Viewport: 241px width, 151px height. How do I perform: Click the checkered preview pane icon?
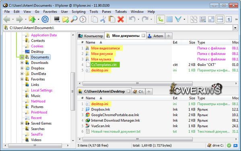coord(211,19)
